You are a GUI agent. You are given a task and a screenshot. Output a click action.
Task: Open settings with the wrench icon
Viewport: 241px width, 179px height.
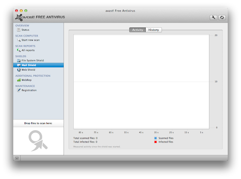point(214,18)
